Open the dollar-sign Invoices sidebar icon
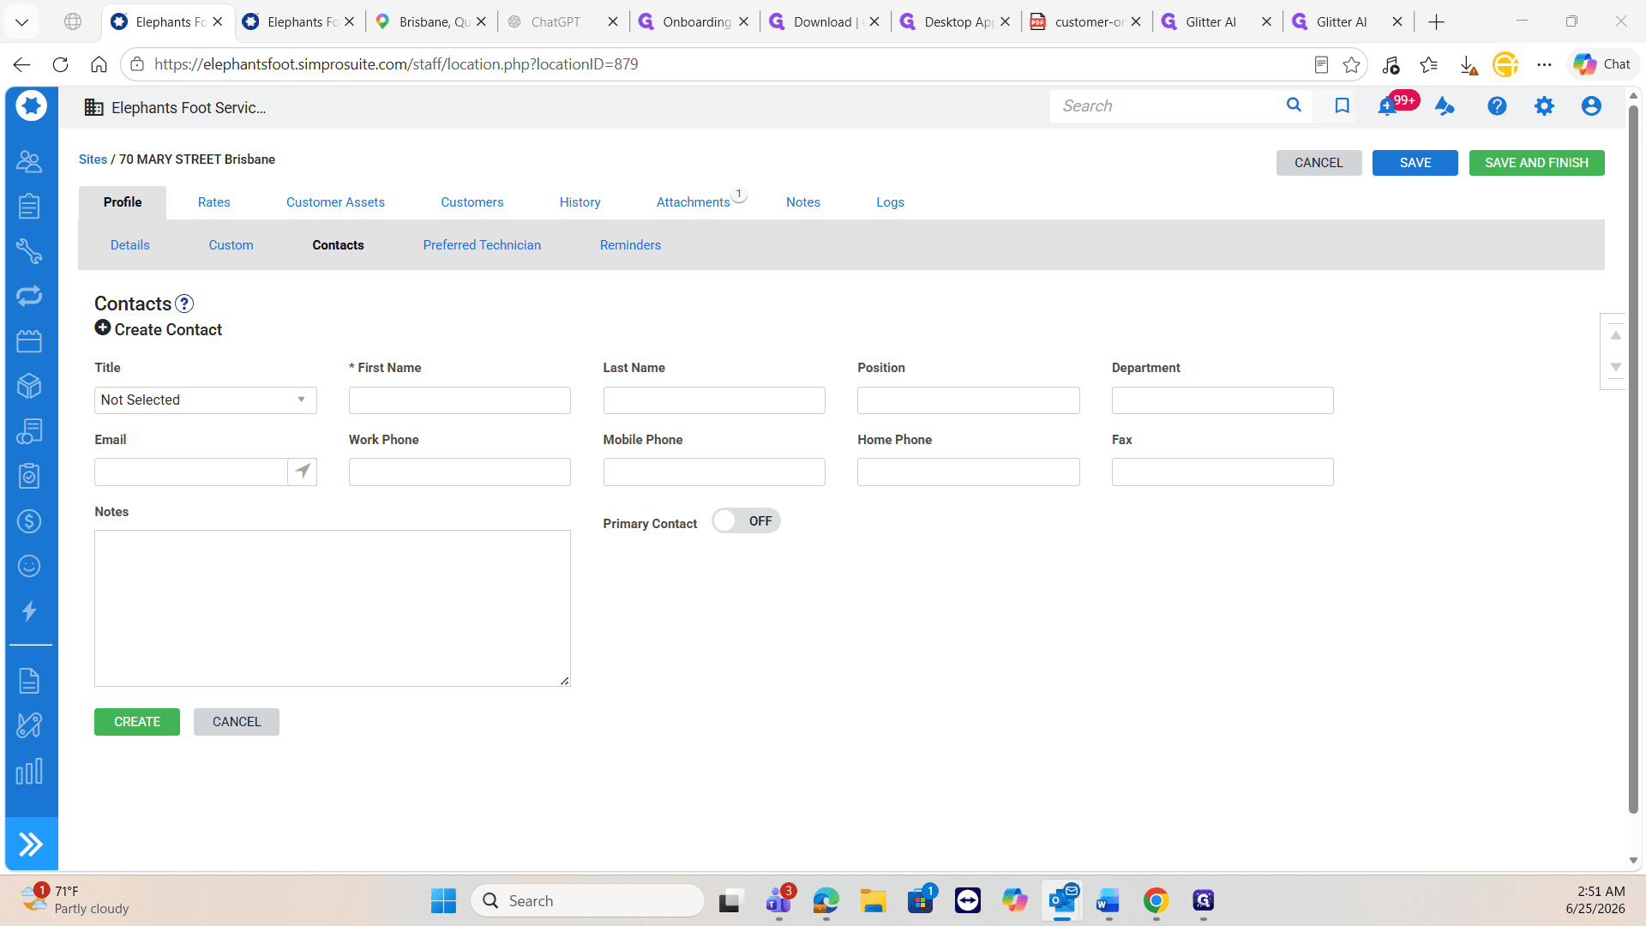The image size is (1646, 926). coord(29,521)
